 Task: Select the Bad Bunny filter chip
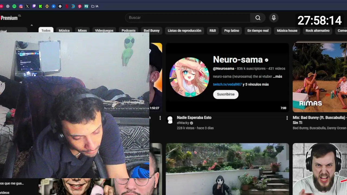[x=152, y=31]
